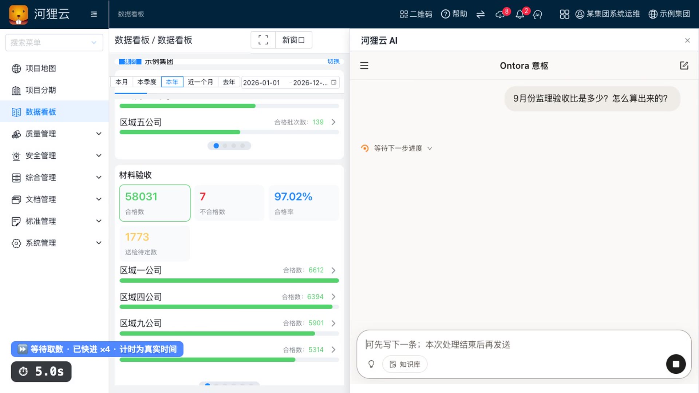Open 项目分期 in the sidebar

pos(55,90)
